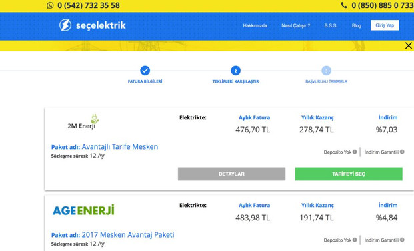Click Yıllık Kazanç header in AGE Enerji card

[x=317, y=205]
